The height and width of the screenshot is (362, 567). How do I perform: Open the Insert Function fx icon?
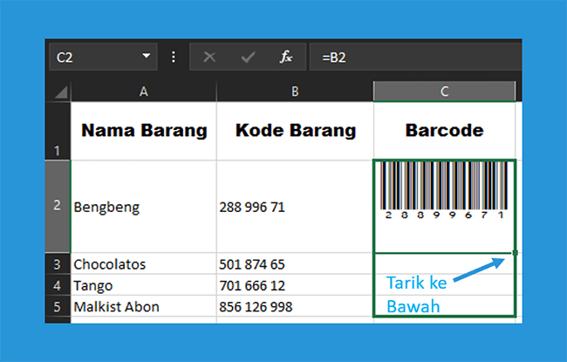click(x=285, y=57)
